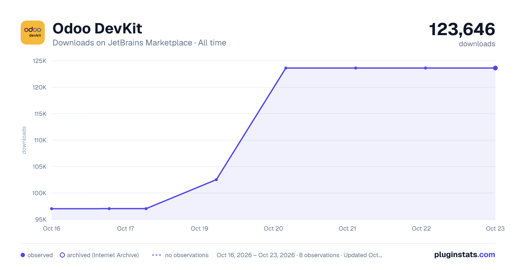Image resolution: width=516 pixels, height=270 pixels.
Task: Select the large final data point at Oct 23
Action: 495,68
